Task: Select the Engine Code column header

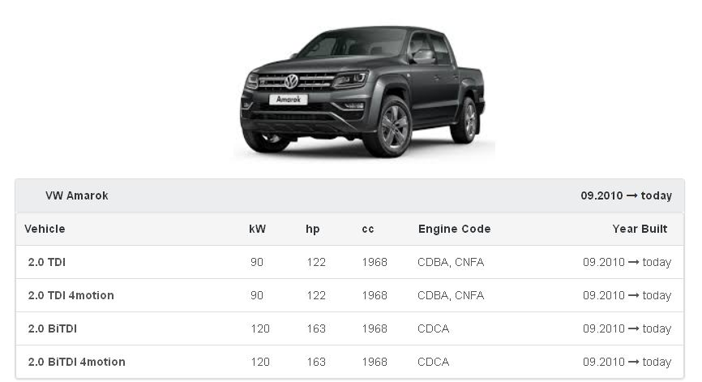Action: 455,229
